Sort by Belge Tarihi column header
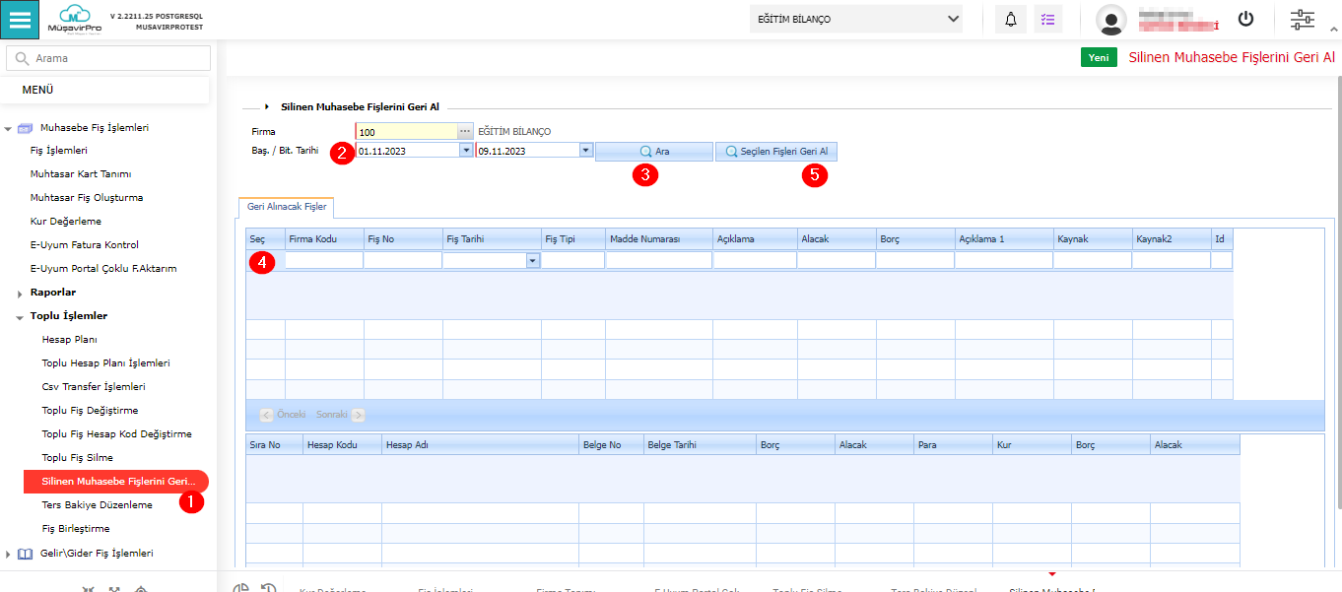The image size is (1342, 592). coord(700,445)
